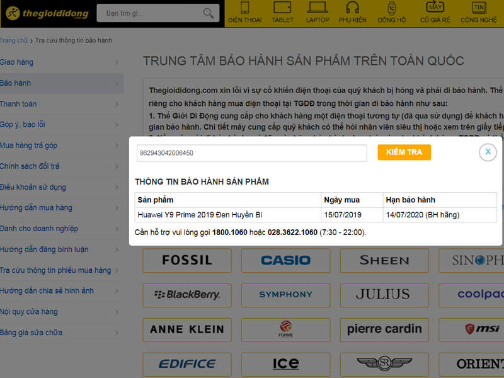Viewport: 504px width, 378px height.
Task: Click the thegioididong logo
Action: (47, 13)
